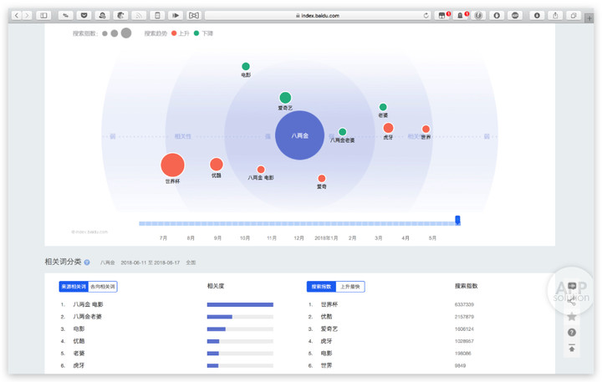
Task: Show all tabs with overlapping squares icon
Action: 574,15
